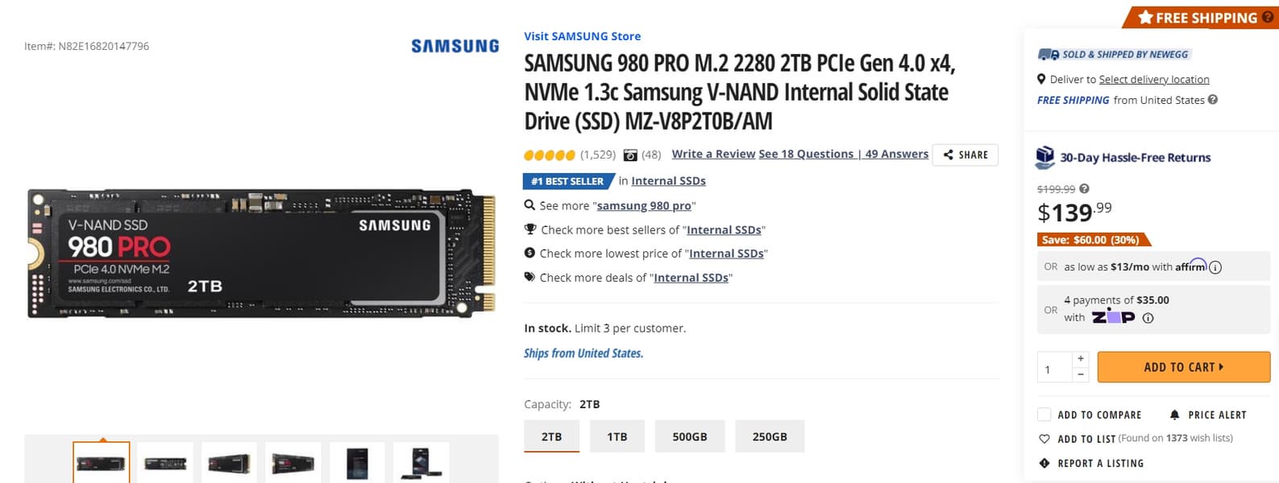Click the question mark beside the $199.99 price
1279x483 pixels.
[x=1084, y=189]
